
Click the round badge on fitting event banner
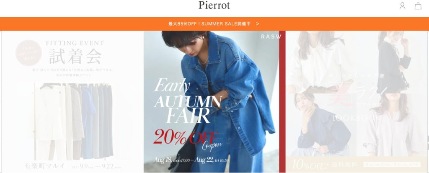click(x=28, y=53)
